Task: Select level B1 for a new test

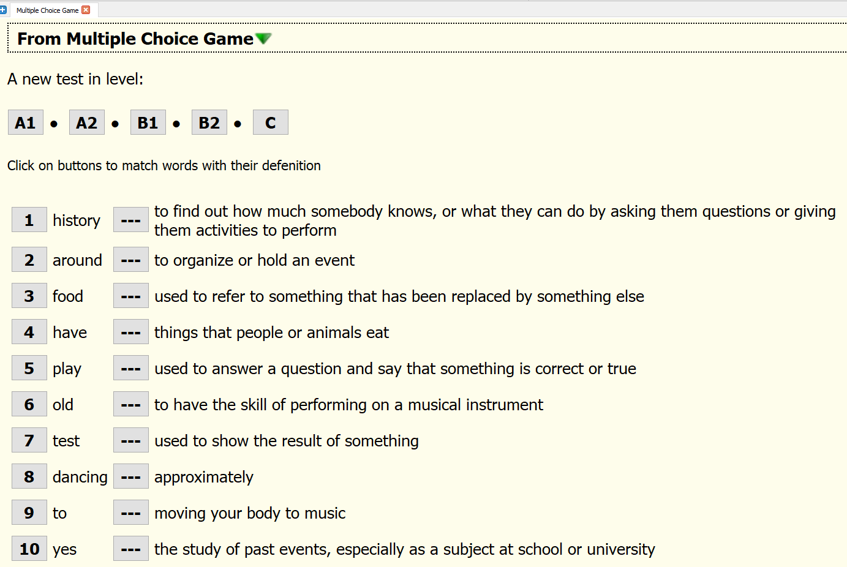Action: [x=148, y=122]
